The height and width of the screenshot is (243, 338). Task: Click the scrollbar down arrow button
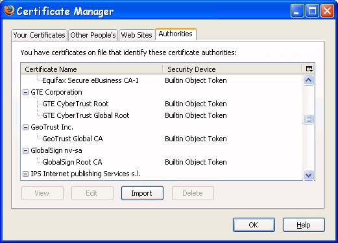(308, 175)
